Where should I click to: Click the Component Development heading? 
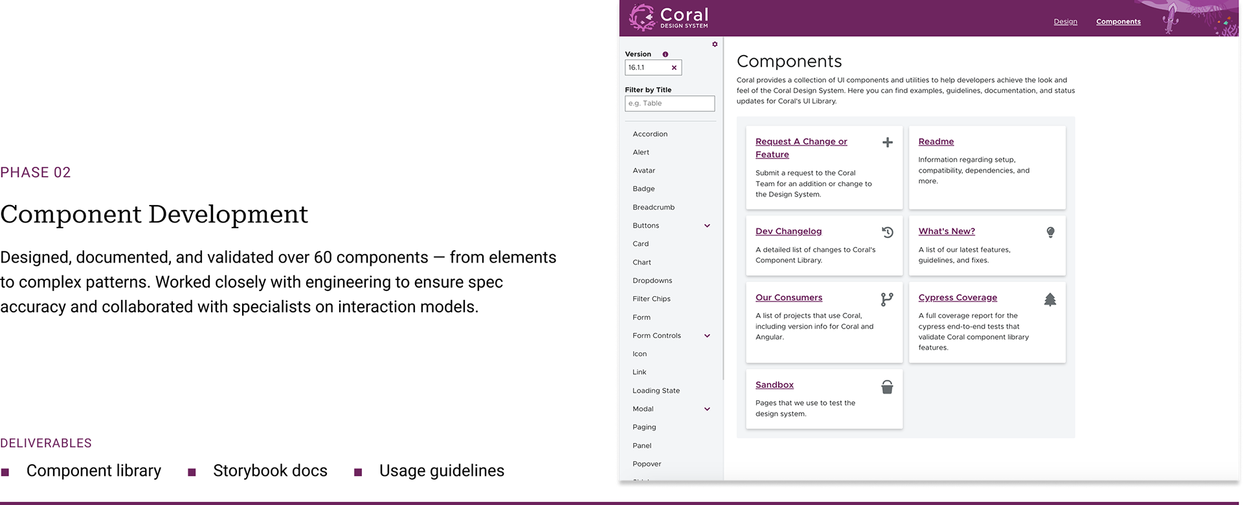tap(154, 214)
